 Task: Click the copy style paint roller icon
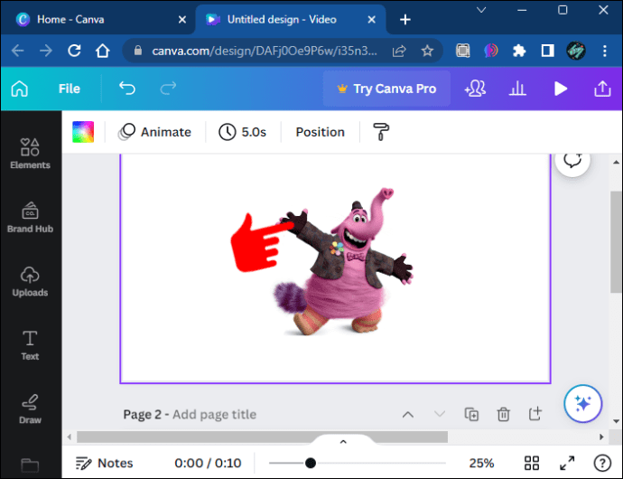pyautogui.click(x=381, y=132)
